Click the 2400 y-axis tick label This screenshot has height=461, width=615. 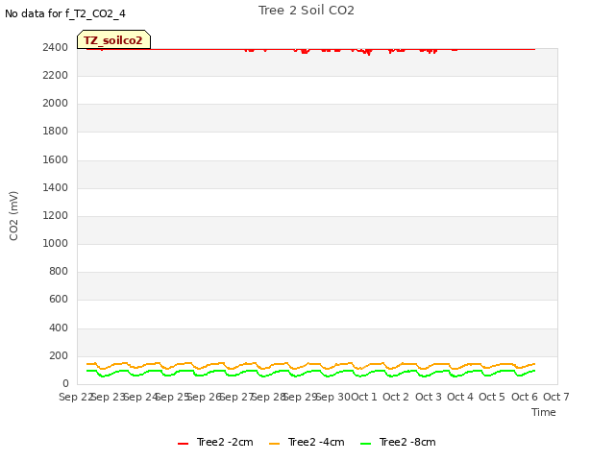click(x=56, y=47)
